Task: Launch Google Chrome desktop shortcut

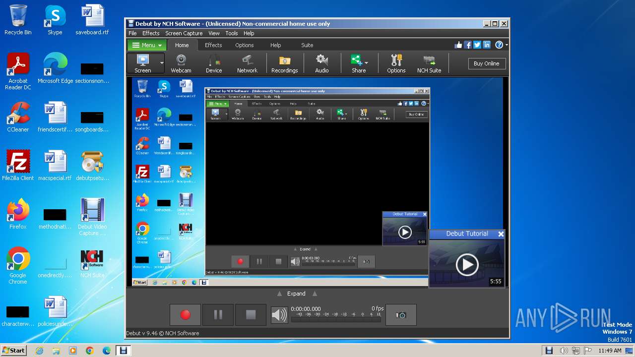Action: [18, 265]
